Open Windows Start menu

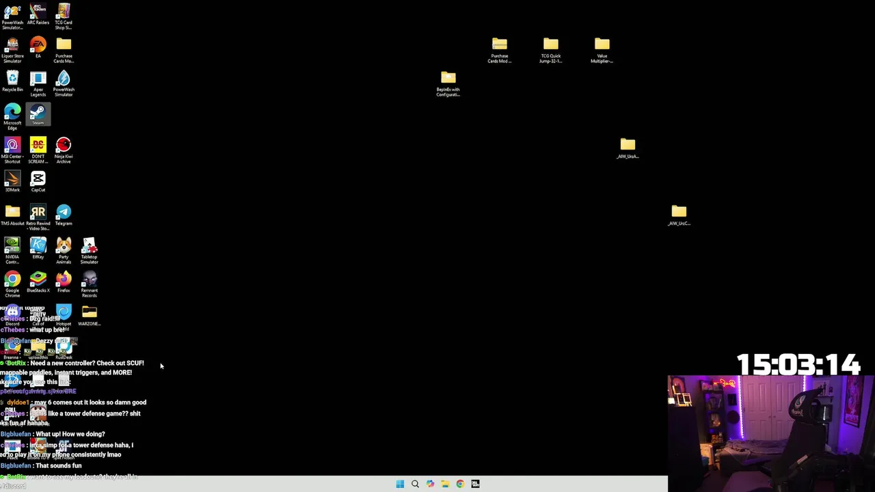tap(400, 484)
